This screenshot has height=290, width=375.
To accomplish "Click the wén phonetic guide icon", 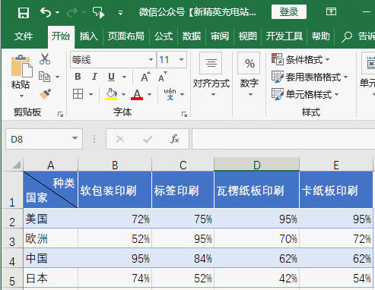I will pos(170,94).
